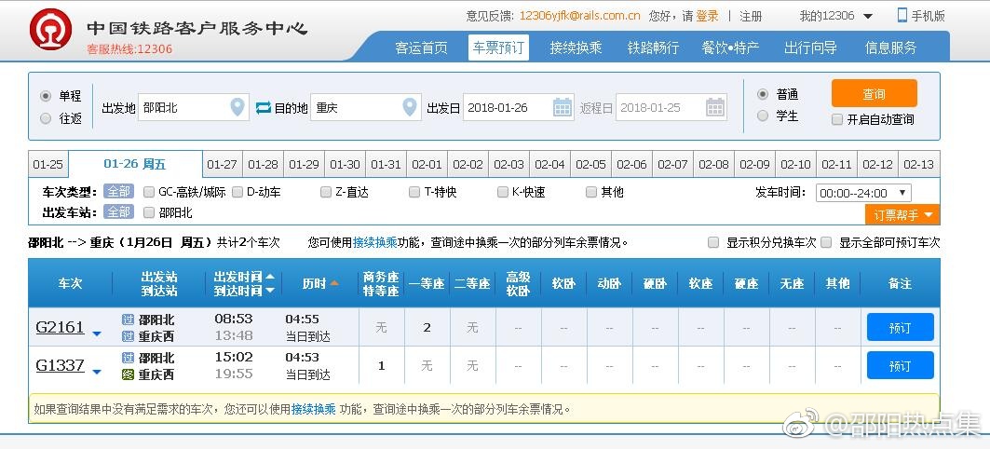
Task: Check Z-直达 train type filter
Action: click(x=326, y=192)
